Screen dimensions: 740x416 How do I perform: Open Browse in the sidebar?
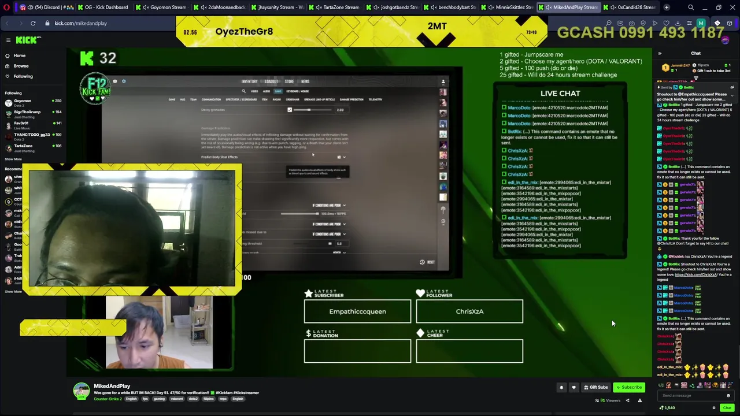click(21, 66)
